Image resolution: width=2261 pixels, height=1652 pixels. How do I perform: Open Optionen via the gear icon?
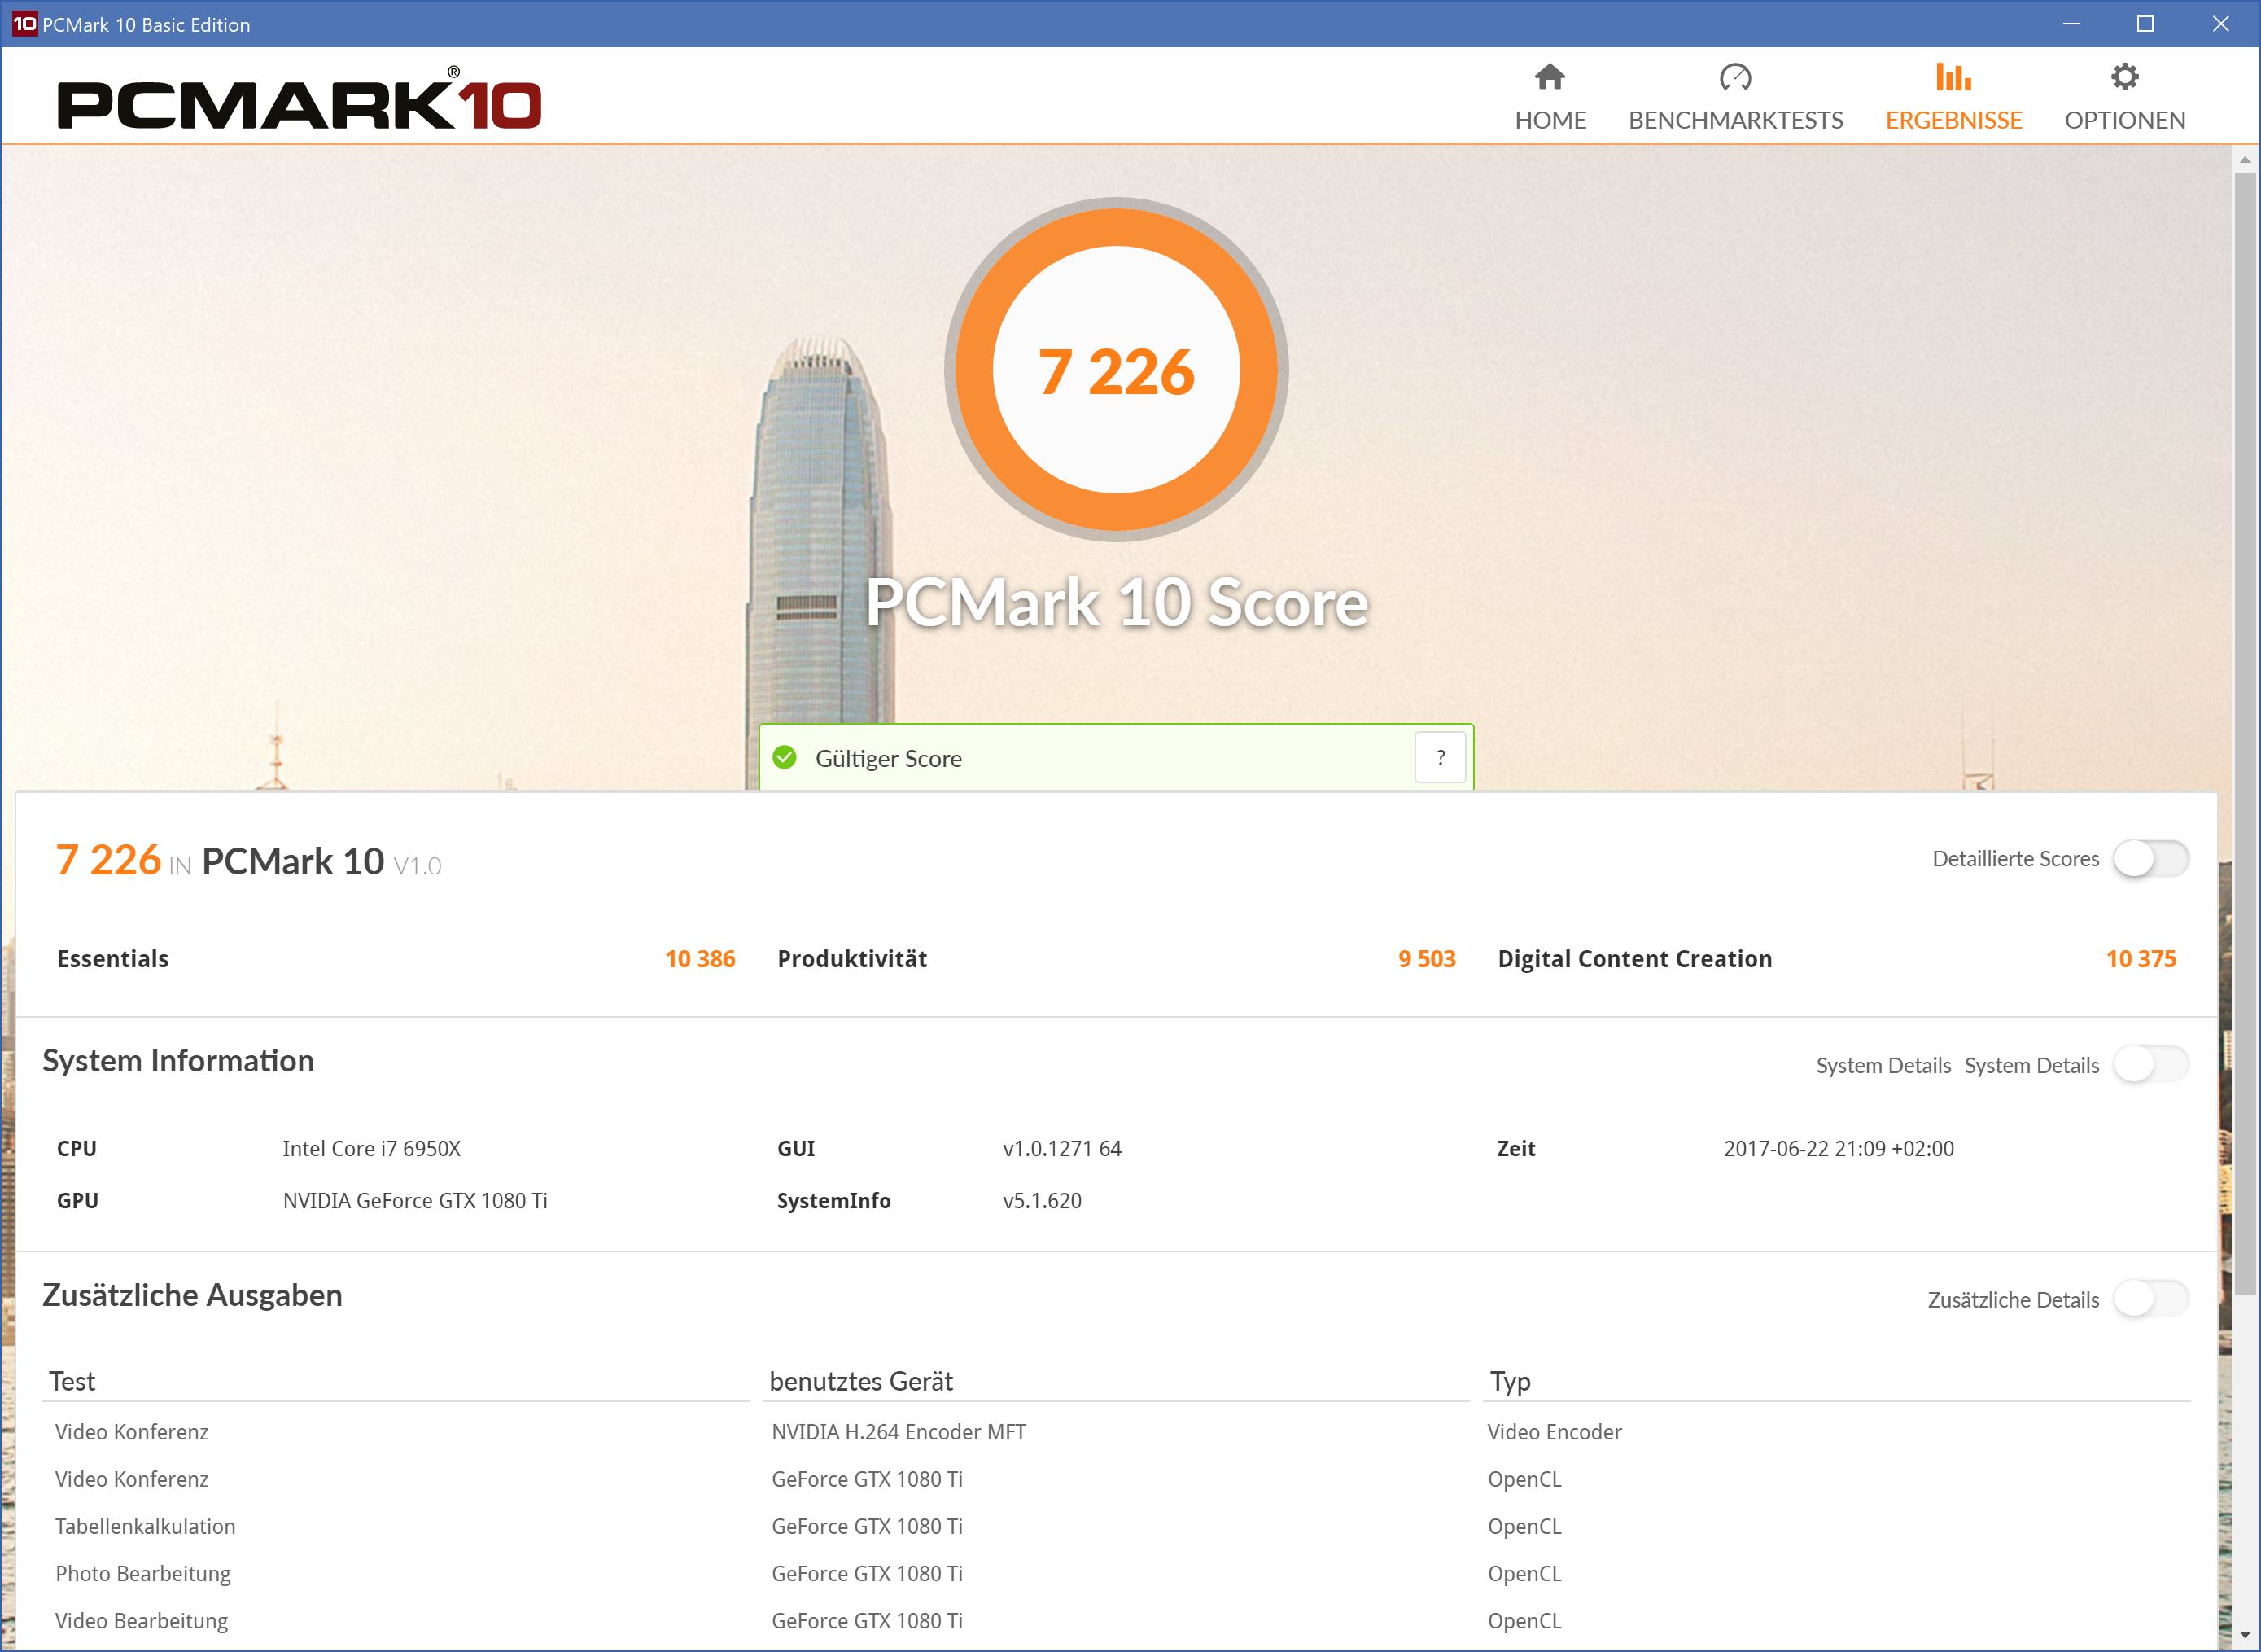tap(2124, 77)
